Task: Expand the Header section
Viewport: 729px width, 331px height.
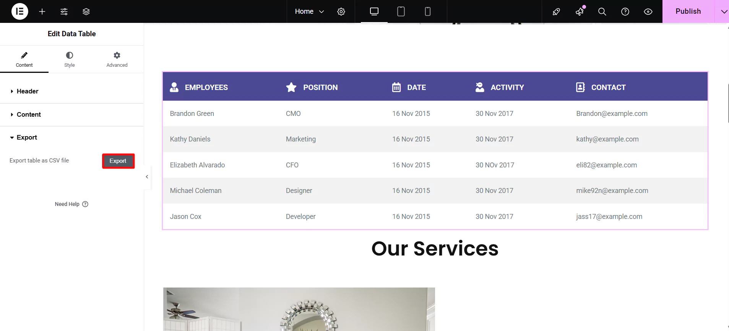Action: tap(72, 92)
